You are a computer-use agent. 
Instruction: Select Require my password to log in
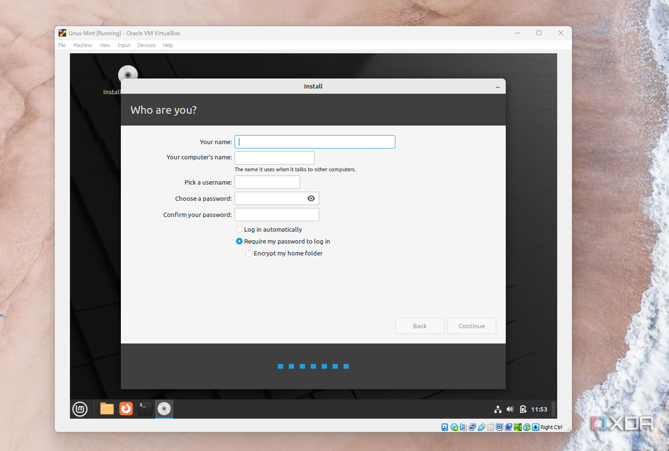pos(239,241)
